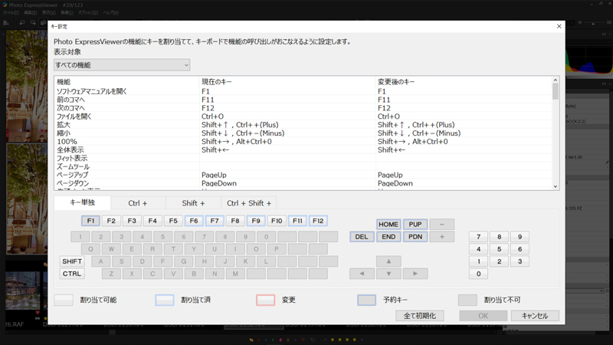This screenshot has height=345, width=613.
Task: Select the 縮小 function row
Action: click(303, 133)
